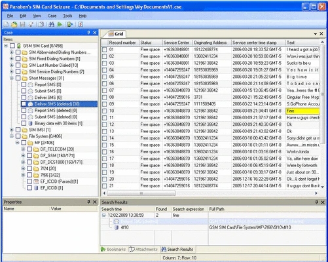328x262 pixels.
Task: Click the binary data file icon
Action: [x=31, y=123]
